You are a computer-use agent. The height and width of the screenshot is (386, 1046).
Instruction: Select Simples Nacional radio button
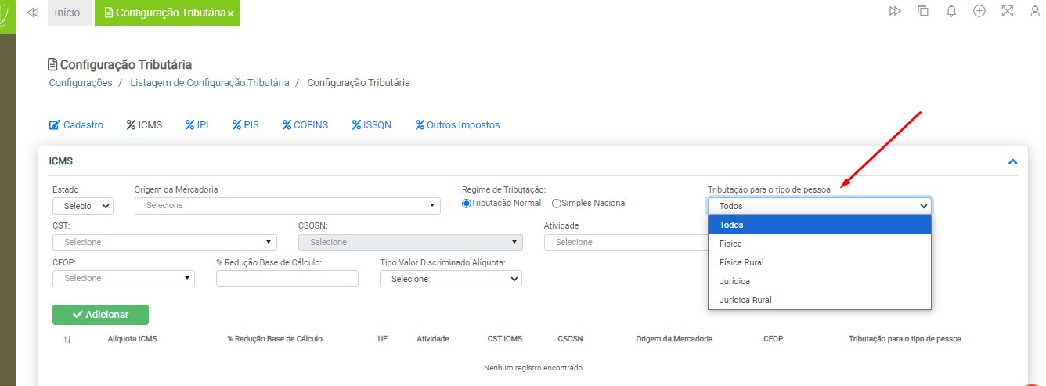[x=557, y=204]
